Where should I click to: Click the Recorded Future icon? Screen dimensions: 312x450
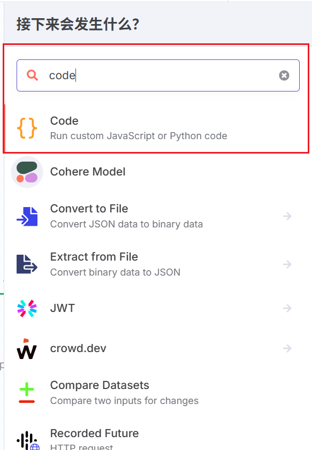[x=28, y=441]
